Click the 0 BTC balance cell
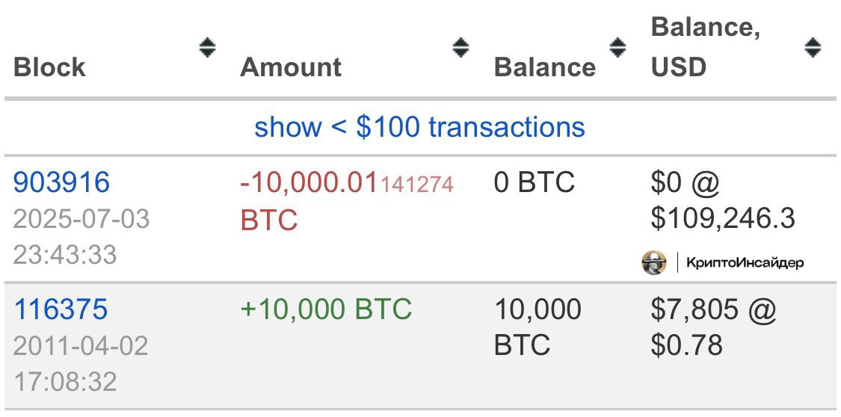This screenshot has height=417, width=841. click(x=535, y=182)
